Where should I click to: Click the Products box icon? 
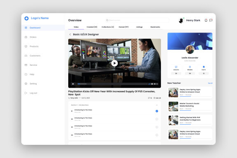point(26,46)
